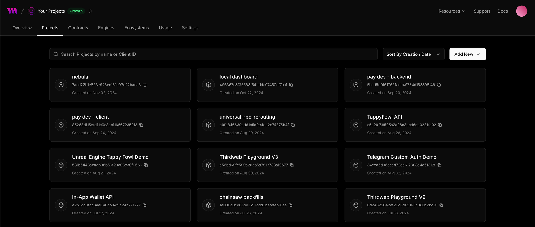The height and width of the screenshot is (227, 535).
Task: Click the Growth plan badge
Action: tap(76, 11)
